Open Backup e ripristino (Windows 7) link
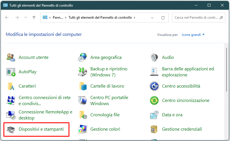Screen dimensions: 230x141 pos(109,72)
